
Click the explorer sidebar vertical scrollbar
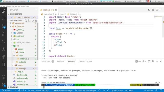coord(38,41)
